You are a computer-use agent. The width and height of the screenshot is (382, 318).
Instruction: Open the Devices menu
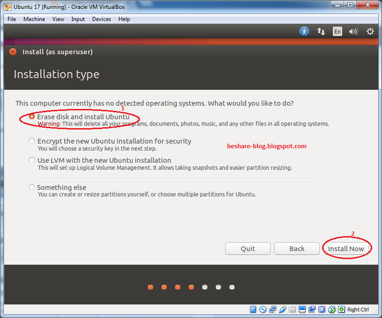click(102, 19)
